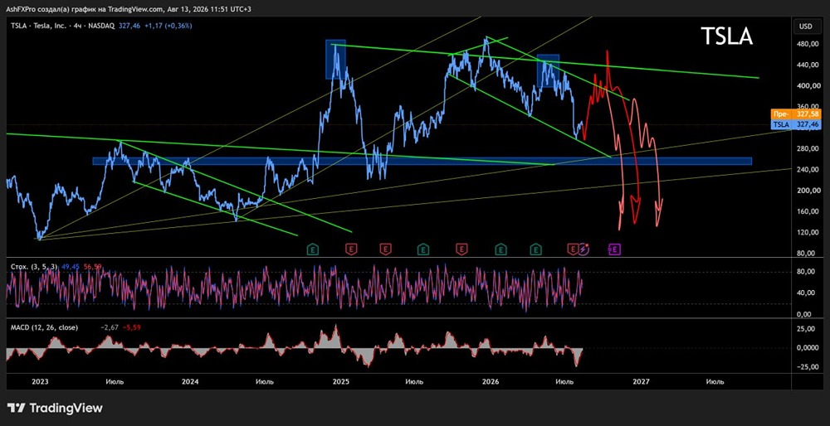Click the red earnings marker beside the lightning icon

pyautogui.click(x=573, y=249)
